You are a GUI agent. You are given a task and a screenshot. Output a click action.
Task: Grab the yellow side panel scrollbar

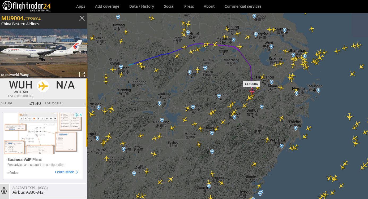coord(87,113)
